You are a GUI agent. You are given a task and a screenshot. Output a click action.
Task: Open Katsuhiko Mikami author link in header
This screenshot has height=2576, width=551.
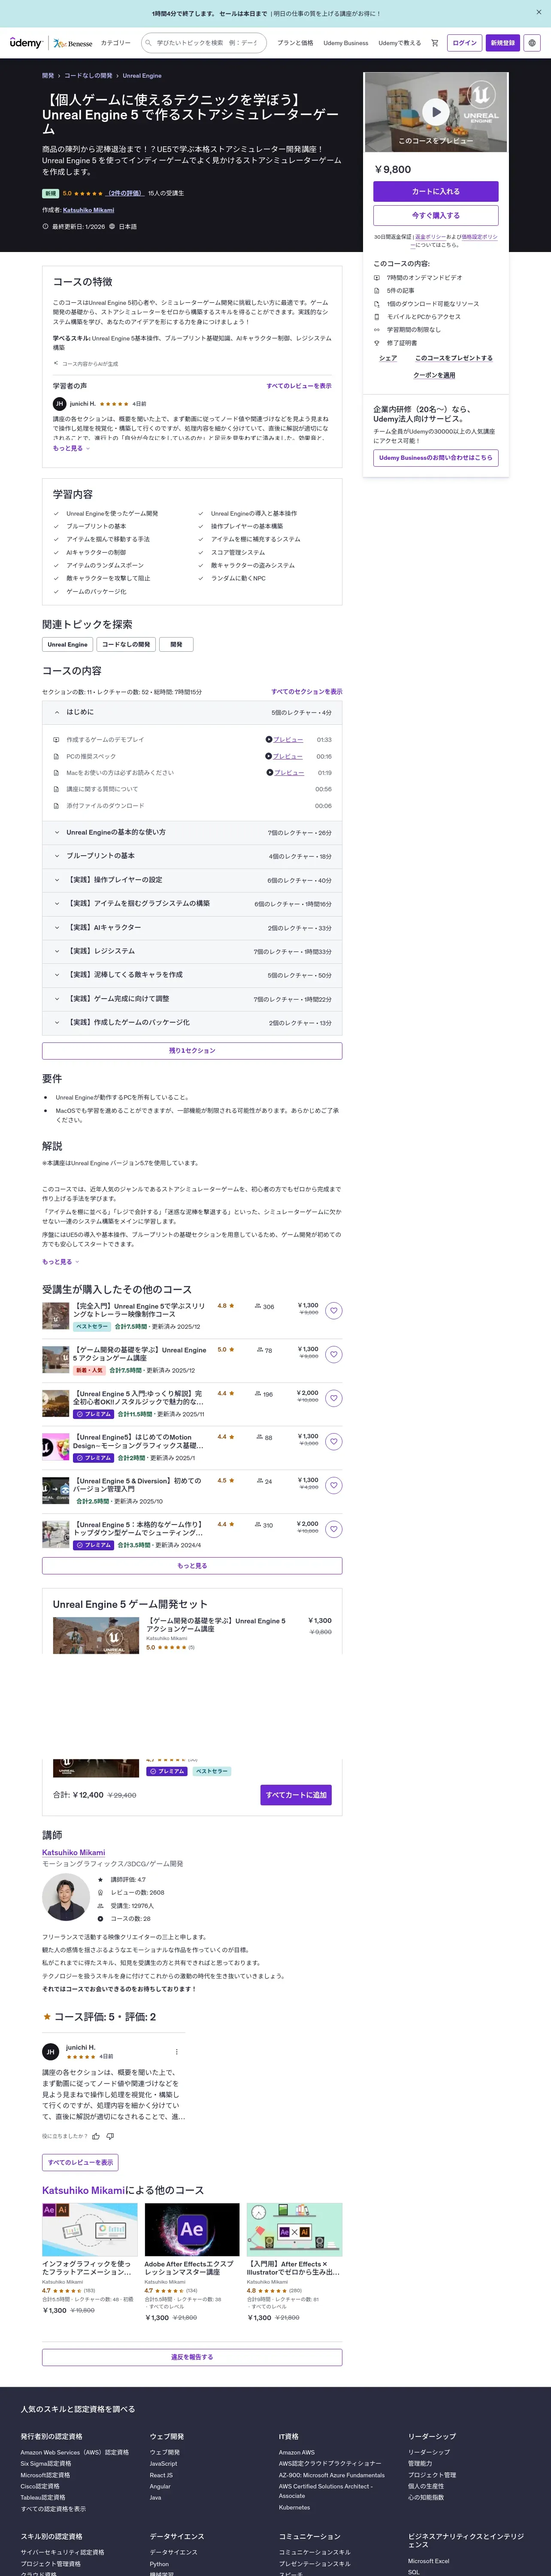(88, 210)
